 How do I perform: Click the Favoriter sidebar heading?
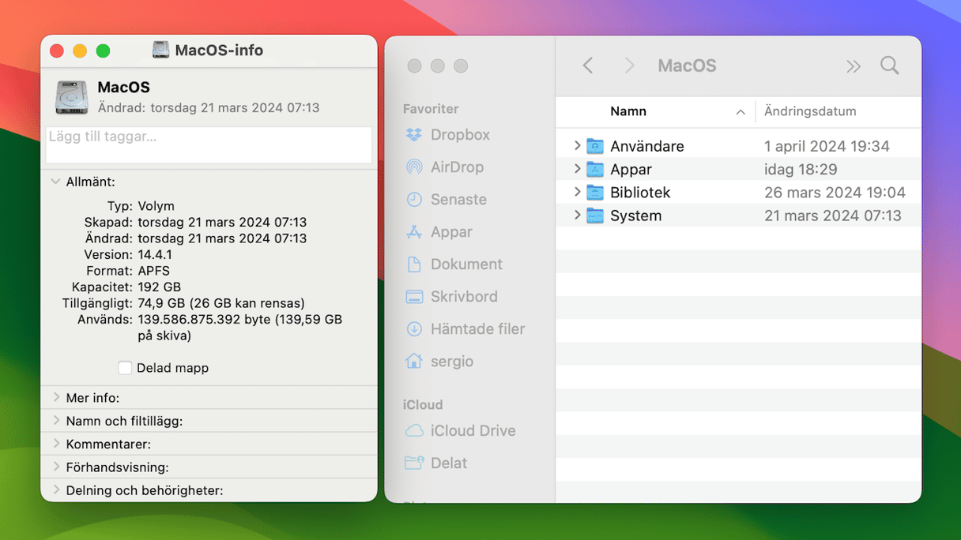[x=431, y=109]
